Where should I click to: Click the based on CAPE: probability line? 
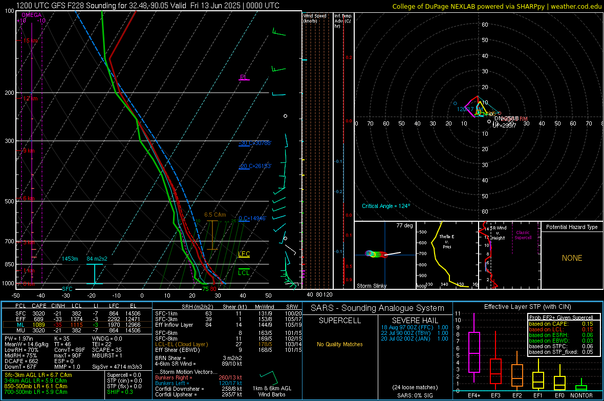pyautogui.click(x=561, y=324)
